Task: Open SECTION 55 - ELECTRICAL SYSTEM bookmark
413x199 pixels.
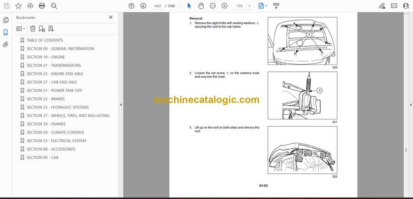Action: (x=56, y=141)
